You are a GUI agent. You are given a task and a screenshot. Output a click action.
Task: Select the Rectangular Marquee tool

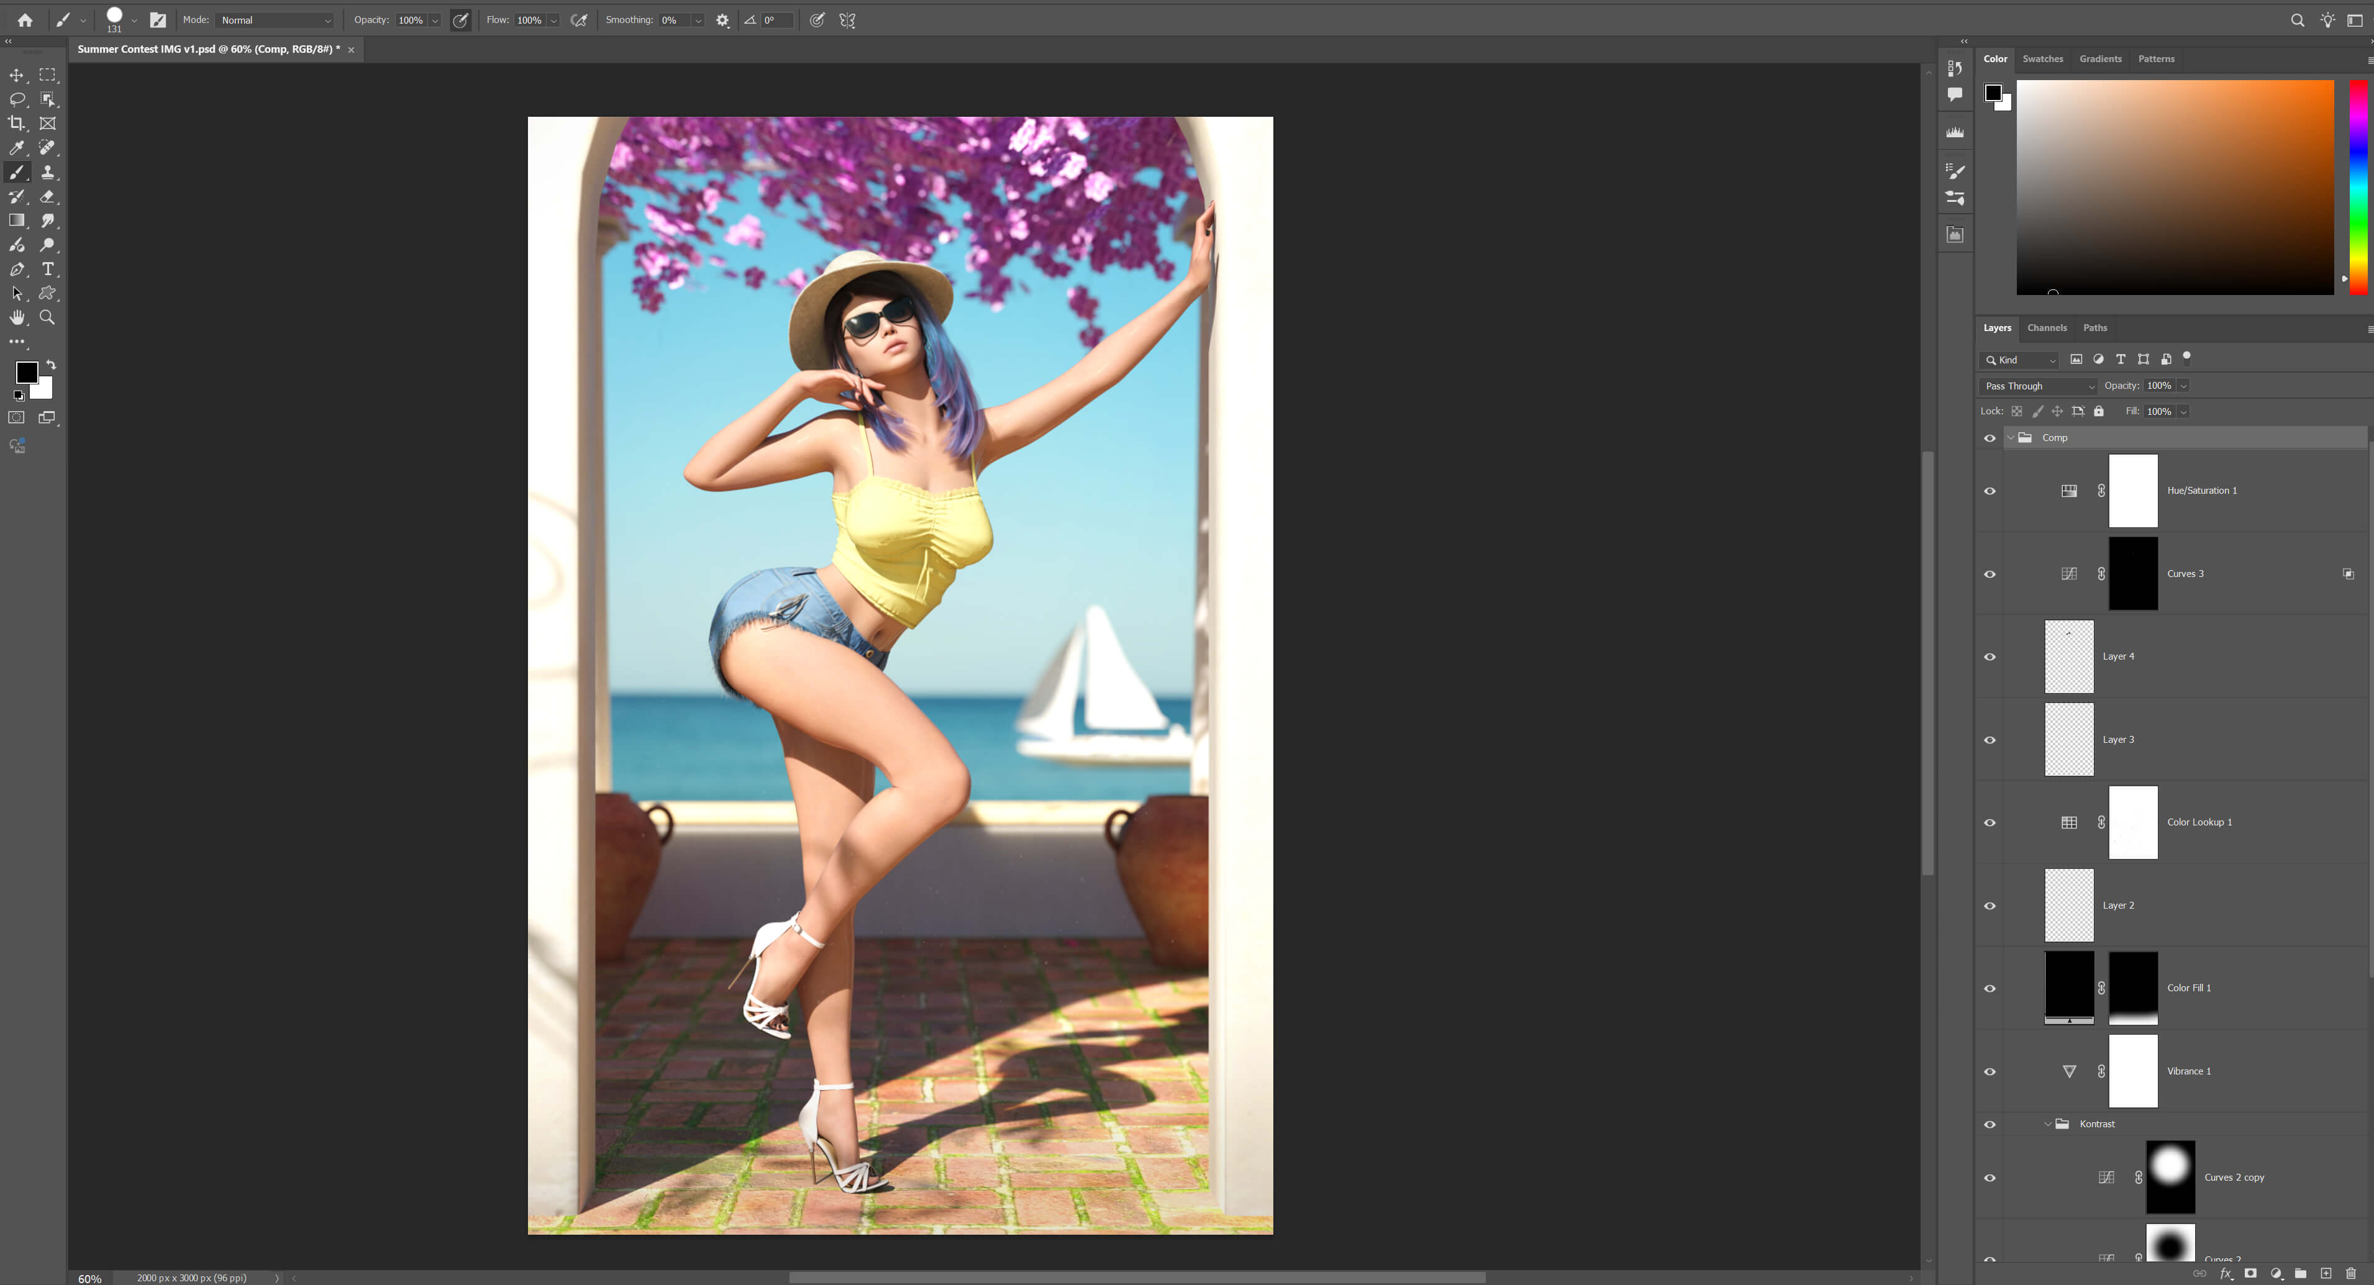[48, 75]
